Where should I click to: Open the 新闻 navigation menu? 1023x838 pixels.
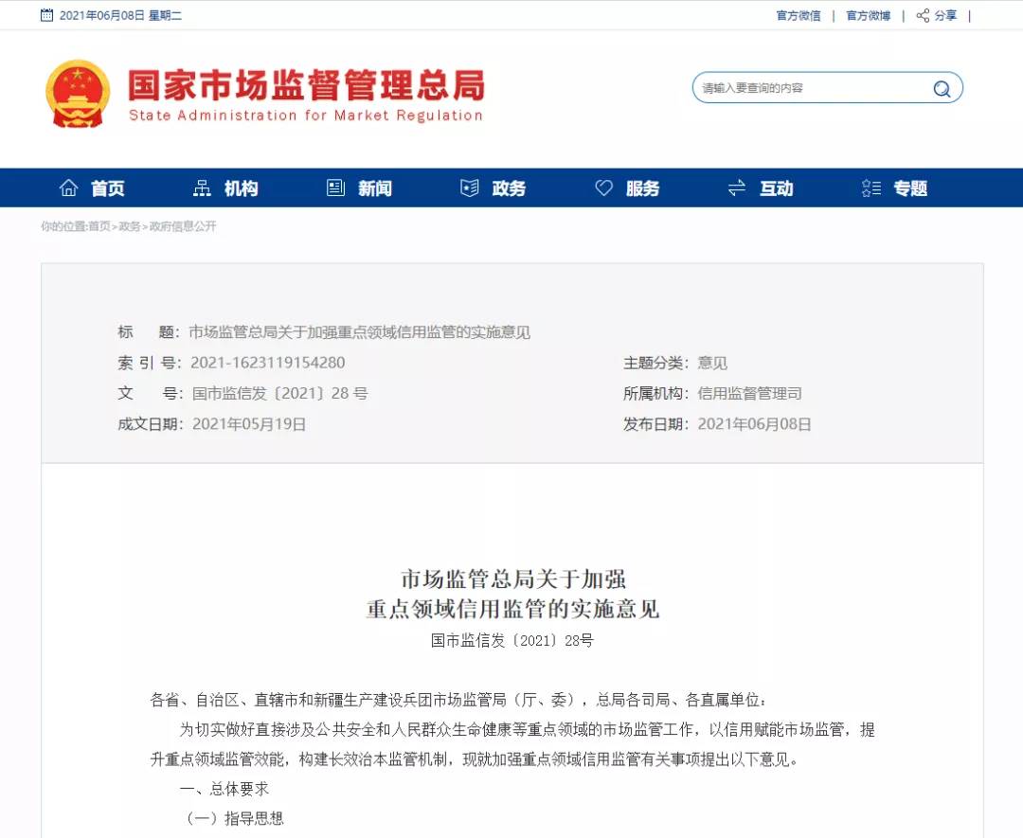click(375, 188)
